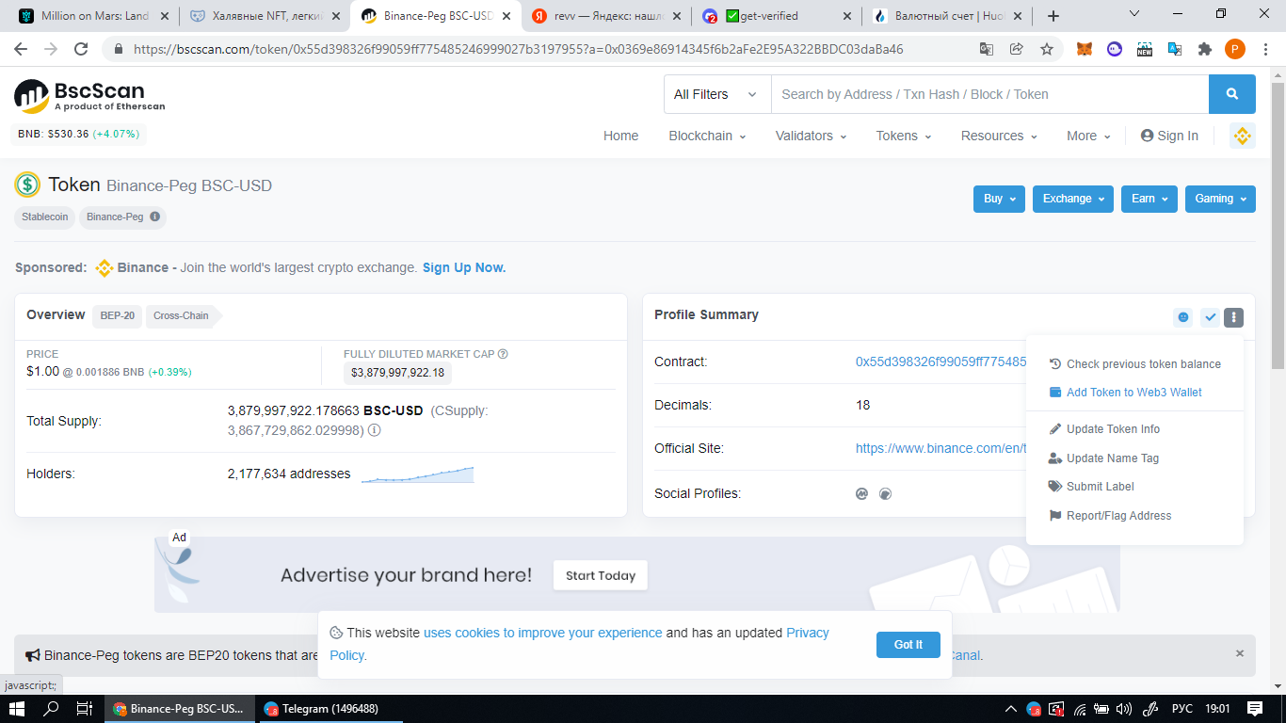This screenshot has height=723, width=1286.
Task: Open the All Filters dropdown
Action: pyautogui.click(x=715, y=94)
